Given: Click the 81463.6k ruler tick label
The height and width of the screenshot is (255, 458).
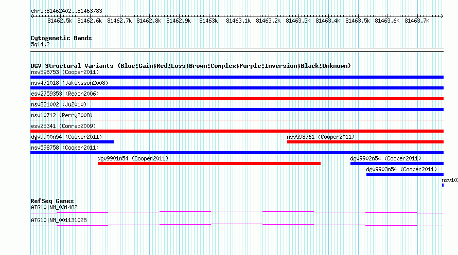Looking at the screenshot, I should pyautogui.click(x=387, y=21).
